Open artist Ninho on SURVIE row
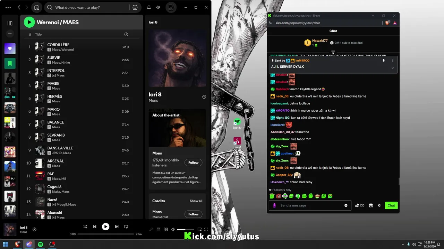Image resolution: width=444 pixels, height=249 pixels. click(x=66, y=63)
